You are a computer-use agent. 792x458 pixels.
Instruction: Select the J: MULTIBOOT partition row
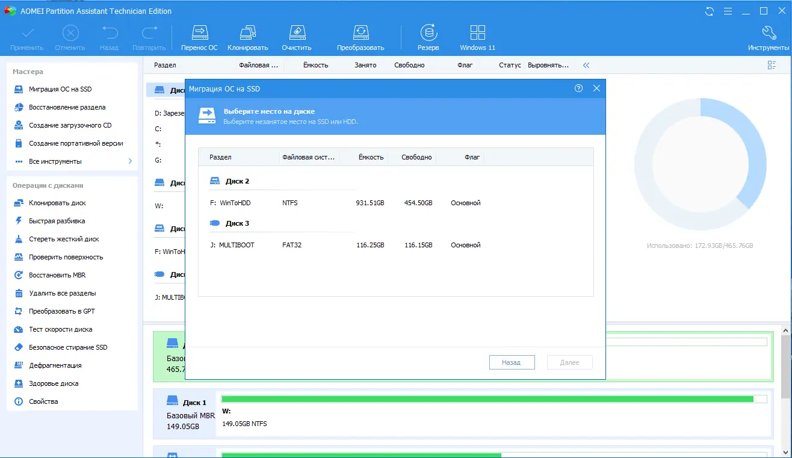click(x=396, y=245)
